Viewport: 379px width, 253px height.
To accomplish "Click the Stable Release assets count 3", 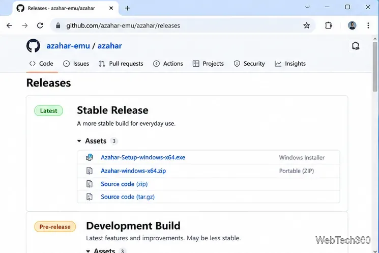I will pos(114,141).
